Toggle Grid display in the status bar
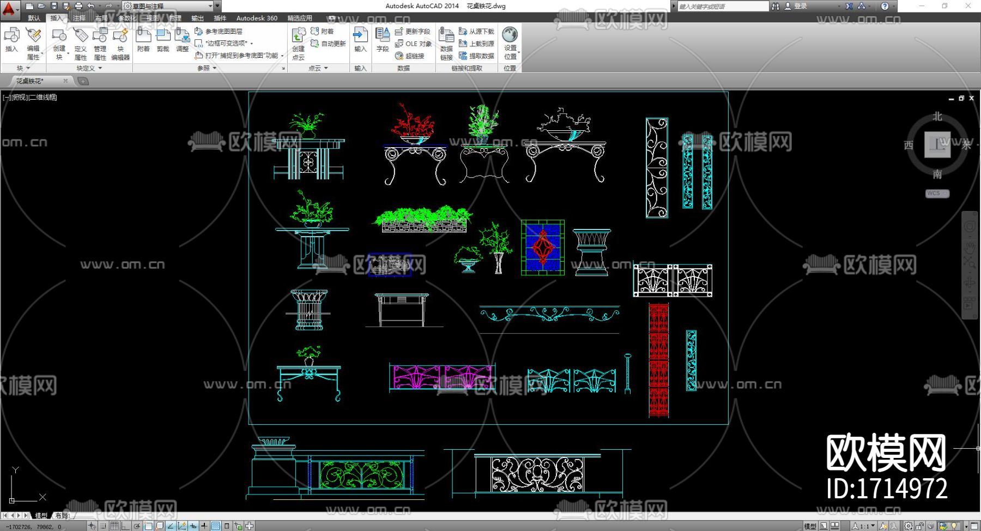Viewport: 981px width, 531px height. click(114, 526)
